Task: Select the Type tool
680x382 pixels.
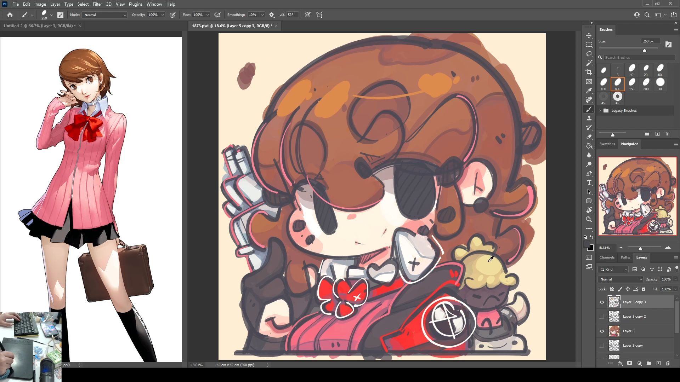Action: click(589, 183)
